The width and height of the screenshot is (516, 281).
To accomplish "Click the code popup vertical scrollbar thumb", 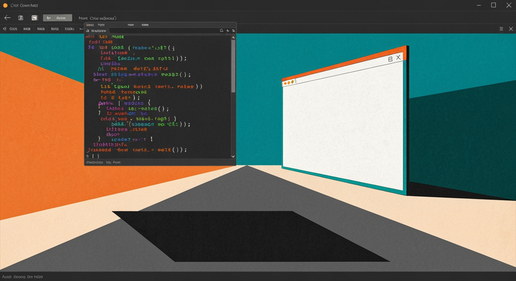I will [234, 66].
